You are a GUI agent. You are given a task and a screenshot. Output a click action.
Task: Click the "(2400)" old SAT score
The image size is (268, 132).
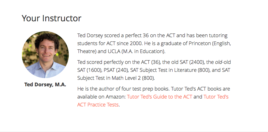[196, 62]
